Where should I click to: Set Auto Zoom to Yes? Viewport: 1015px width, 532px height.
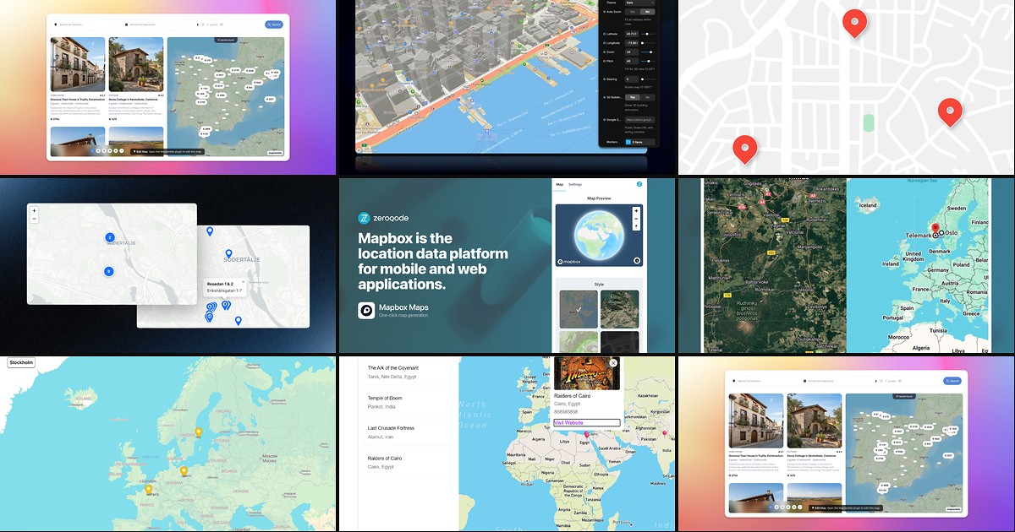point(633,12)
